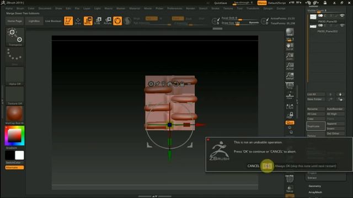The image size is (353, 198).
Task: Open the Alpha Off slot
Action: tap(15, 76)
